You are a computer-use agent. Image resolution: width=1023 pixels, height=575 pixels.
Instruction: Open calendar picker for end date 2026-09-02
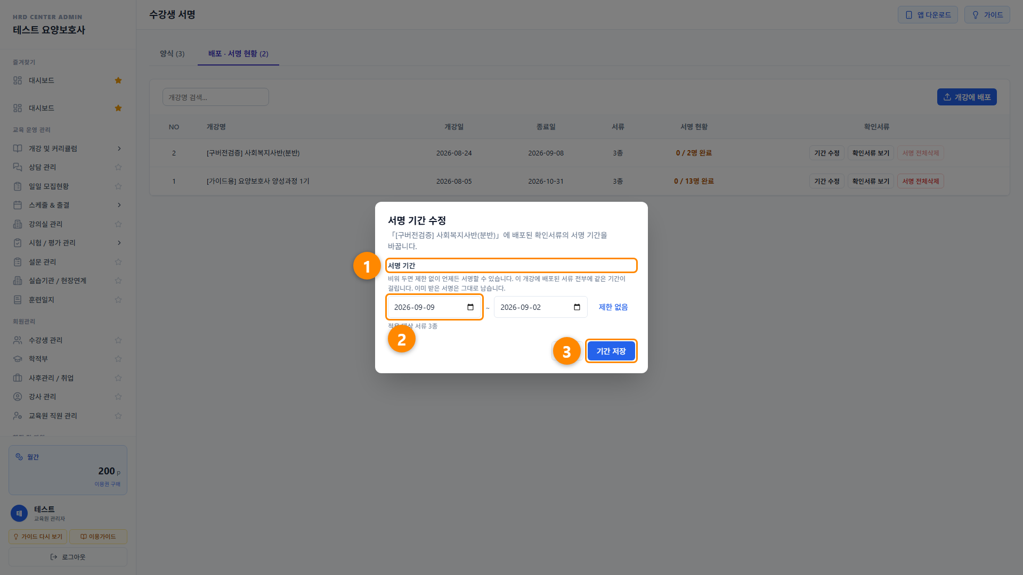(577, 307)
